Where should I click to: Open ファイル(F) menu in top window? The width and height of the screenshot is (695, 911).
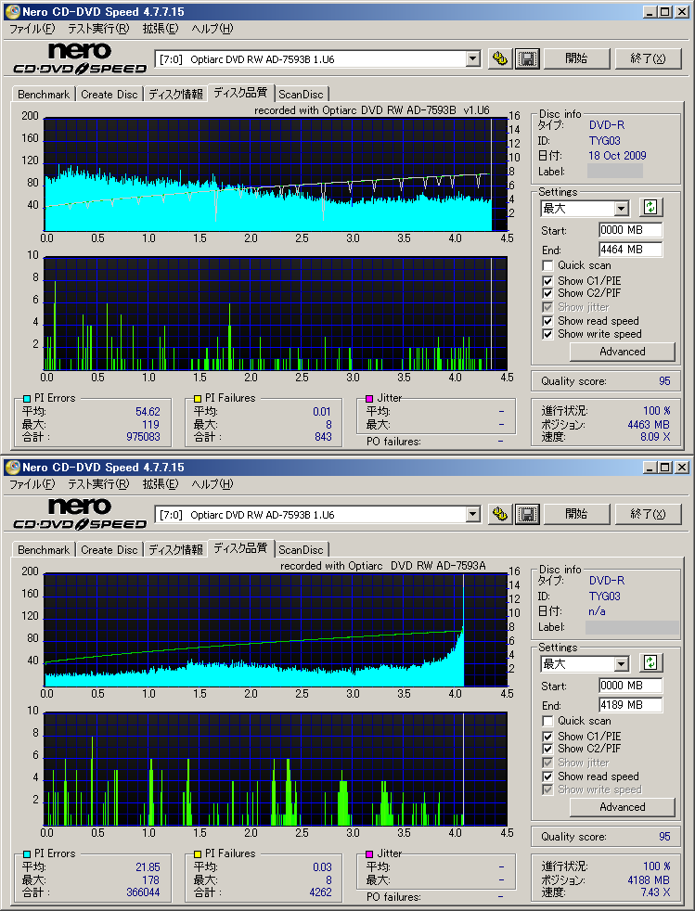32,29
